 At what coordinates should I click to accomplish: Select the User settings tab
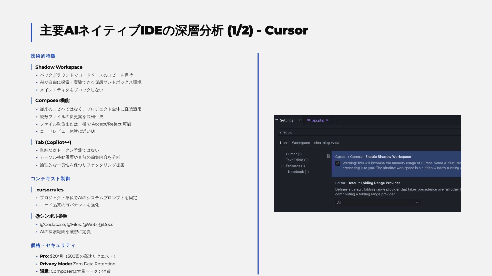pyautogui.click(x=283, y=143)
